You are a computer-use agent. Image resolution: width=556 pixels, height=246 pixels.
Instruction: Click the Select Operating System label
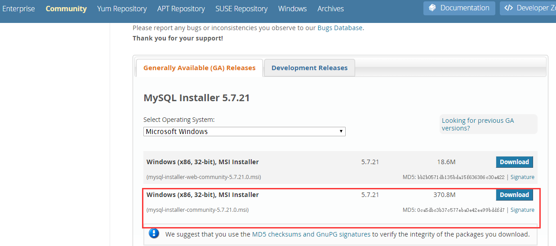tap(179, 120)
